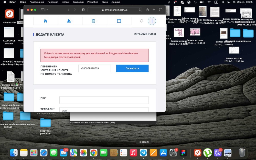256x160 pixels.
Task: Click the calendar icon in CRM navigation
Action: [119, 21]
